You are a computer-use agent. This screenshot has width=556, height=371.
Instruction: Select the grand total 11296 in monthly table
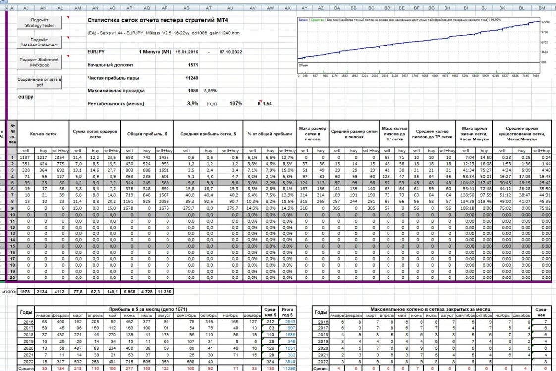tap(287, 368)
